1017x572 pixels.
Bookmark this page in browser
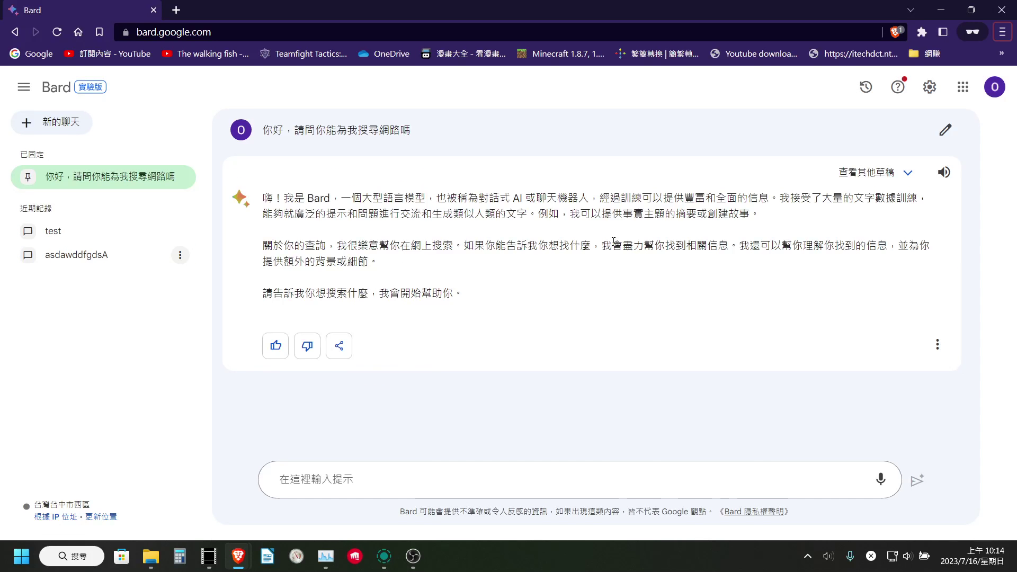click(99, 32)
